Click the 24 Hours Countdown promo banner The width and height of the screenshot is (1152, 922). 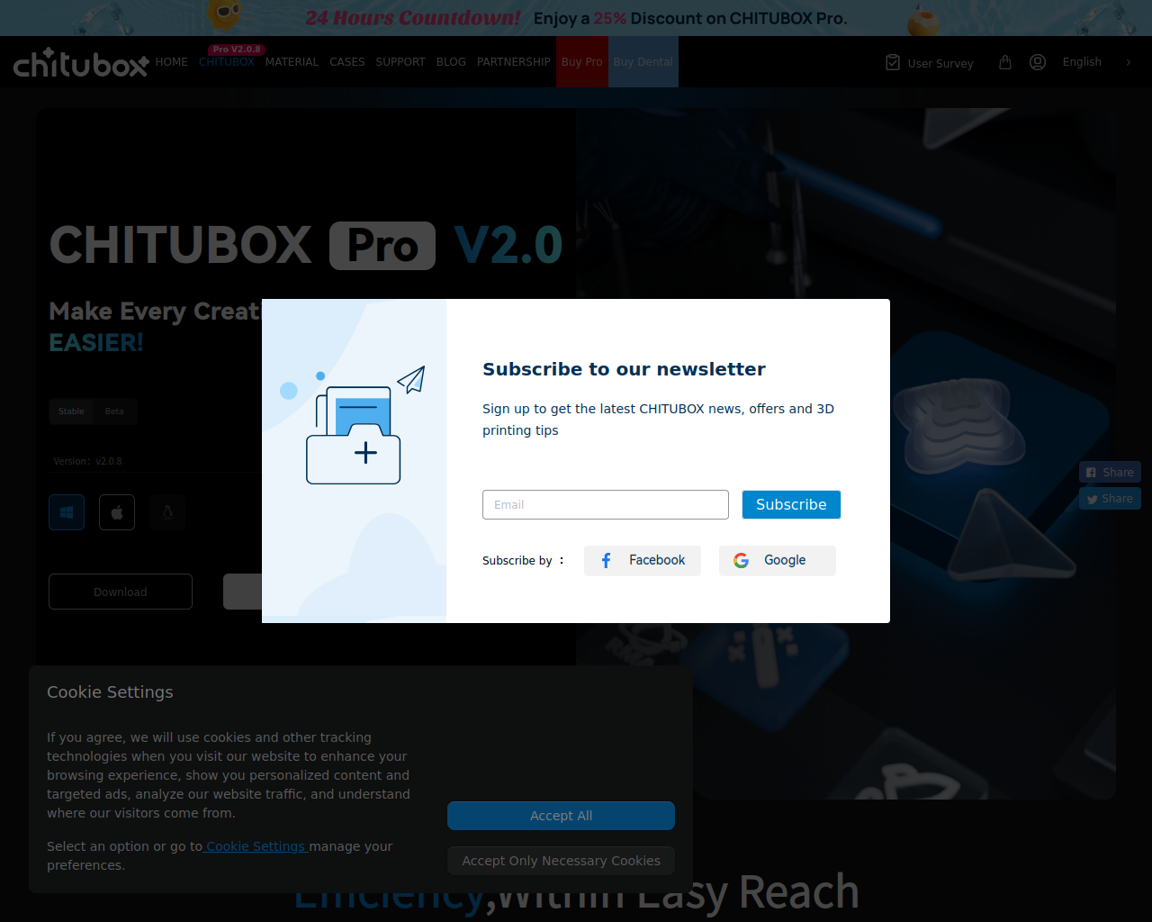click(576, 18)
